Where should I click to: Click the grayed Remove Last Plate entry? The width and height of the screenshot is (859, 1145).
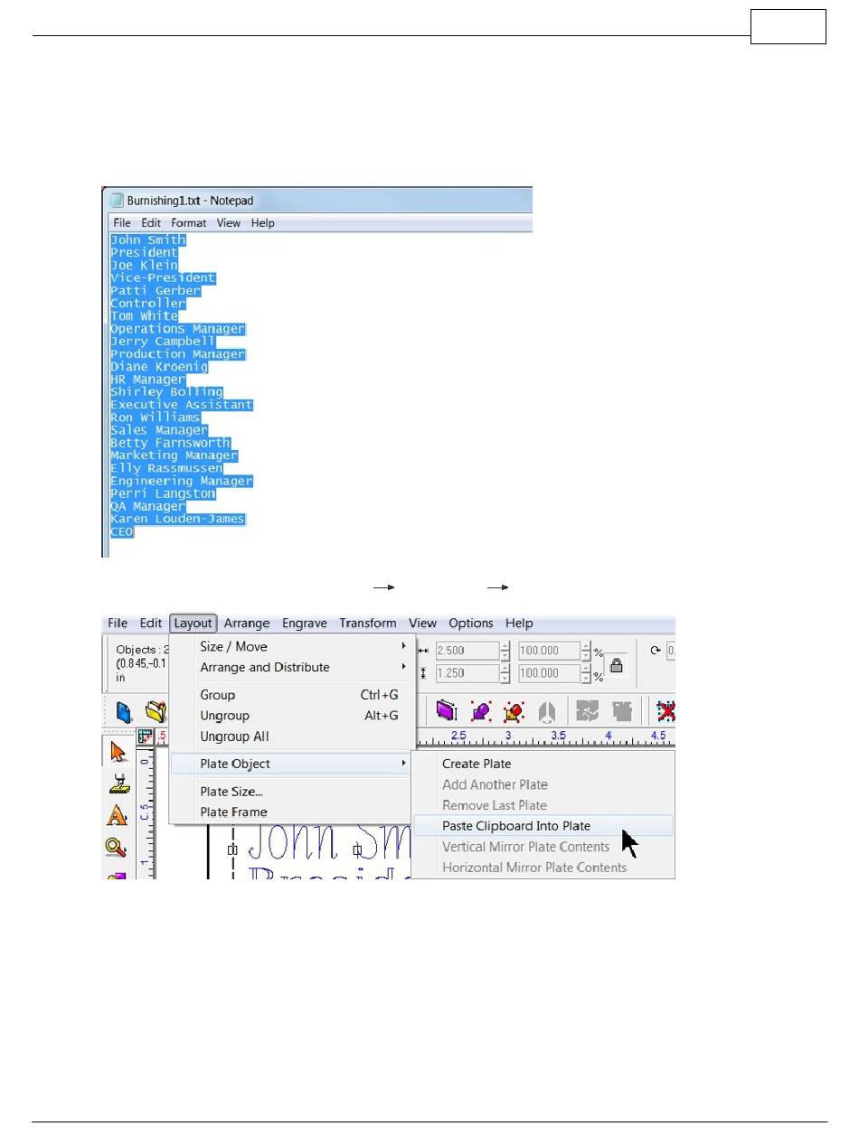(x=543, y=805)
